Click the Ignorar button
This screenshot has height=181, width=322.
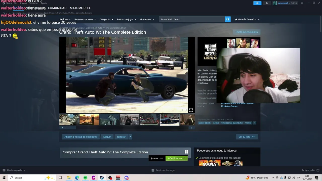(121, 137)
